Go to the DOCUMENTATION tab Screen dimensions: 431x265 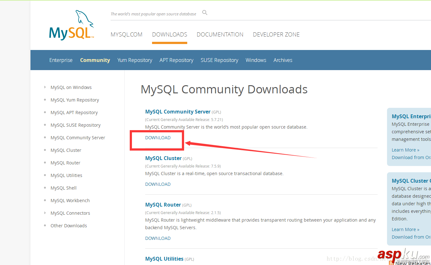pos(220,35)
